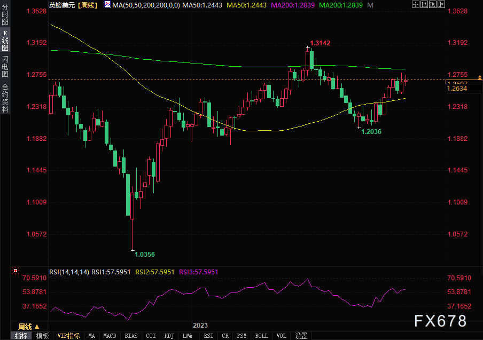Open 设置 settings in the indicator bar
The image size is (483, 340).
(301, 336)
